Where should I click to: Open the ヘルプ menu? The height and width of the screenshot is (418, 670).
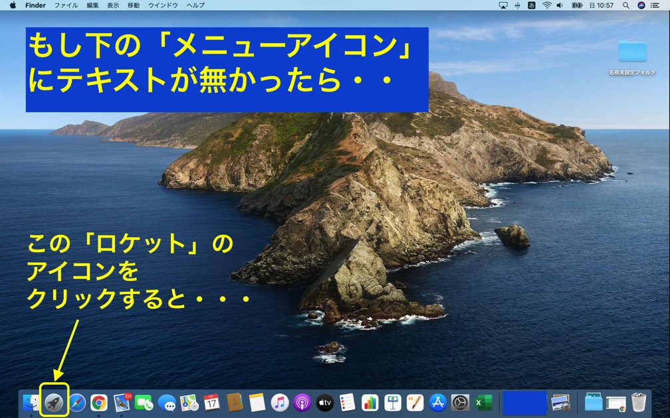(195, 5)
